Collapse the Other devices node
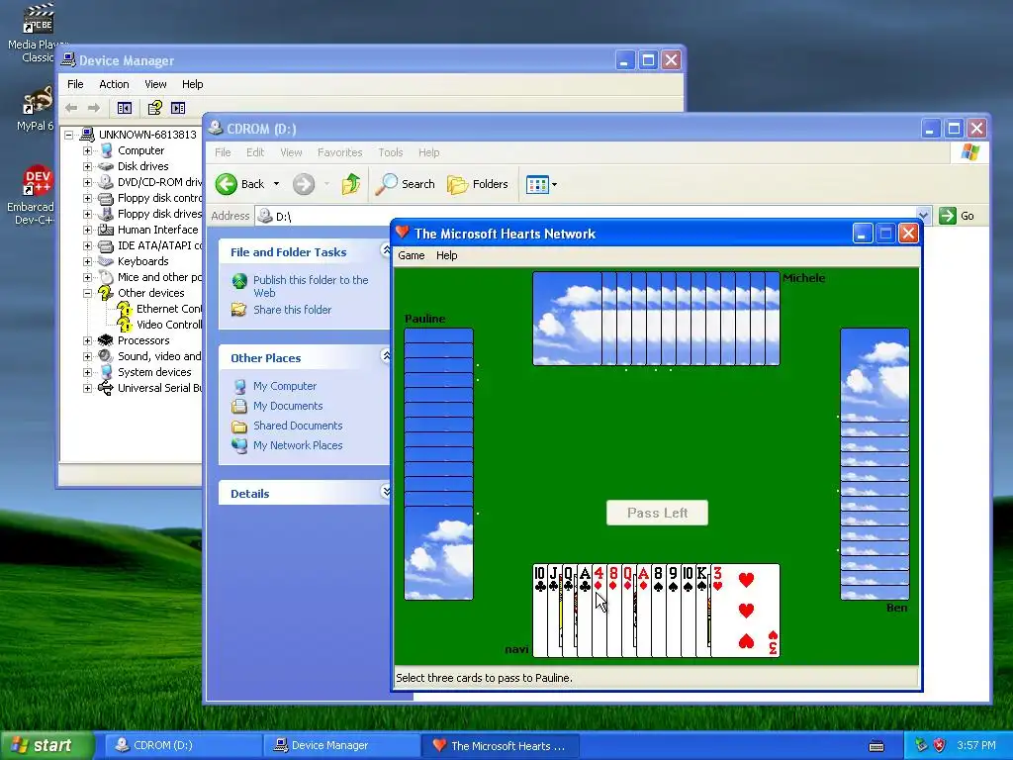Image resolution: width=1013 pixels, height=760 pixels. [x=87, y=293]
